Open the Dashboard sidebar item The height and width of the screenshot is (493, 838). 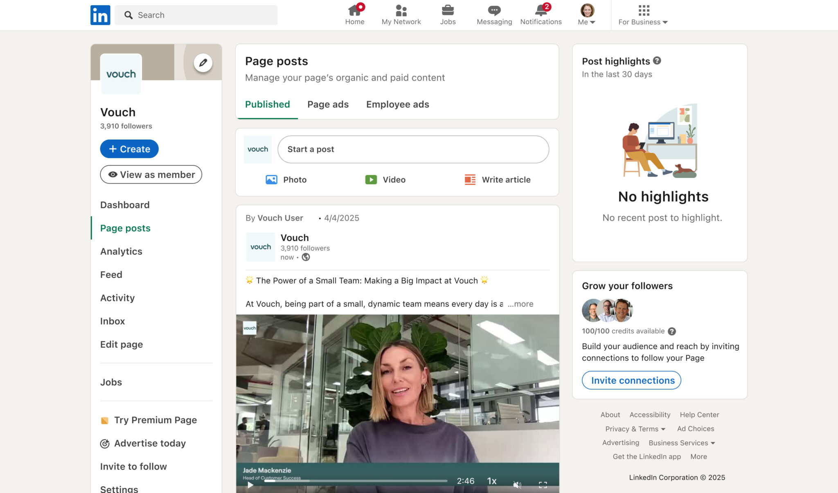point(125,205)
